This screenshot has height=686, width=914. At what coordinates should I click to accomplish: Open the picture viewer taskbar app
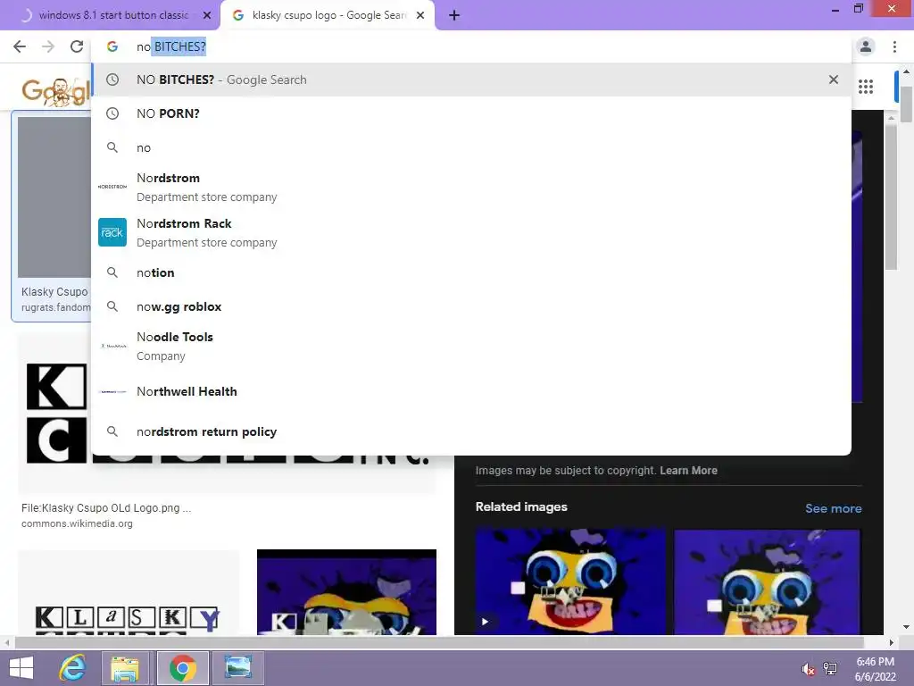[238, 668]
